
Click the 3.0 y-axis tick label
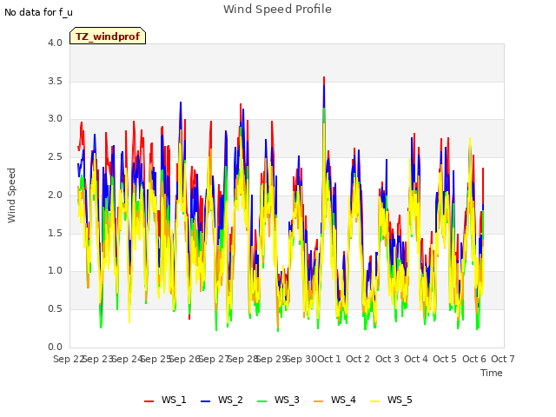click(x=56, y=119)
